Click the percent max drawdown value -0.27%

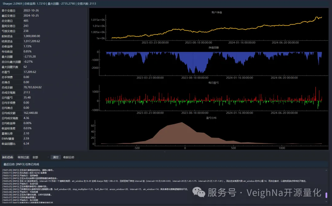[x=28, y=62]
